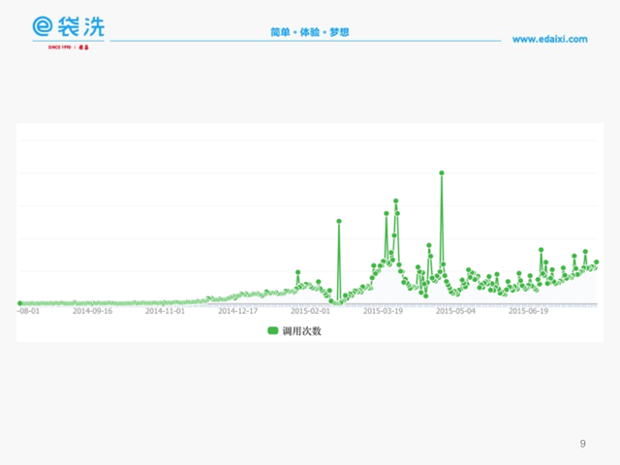Click the highest peak data point

point(442,172)
